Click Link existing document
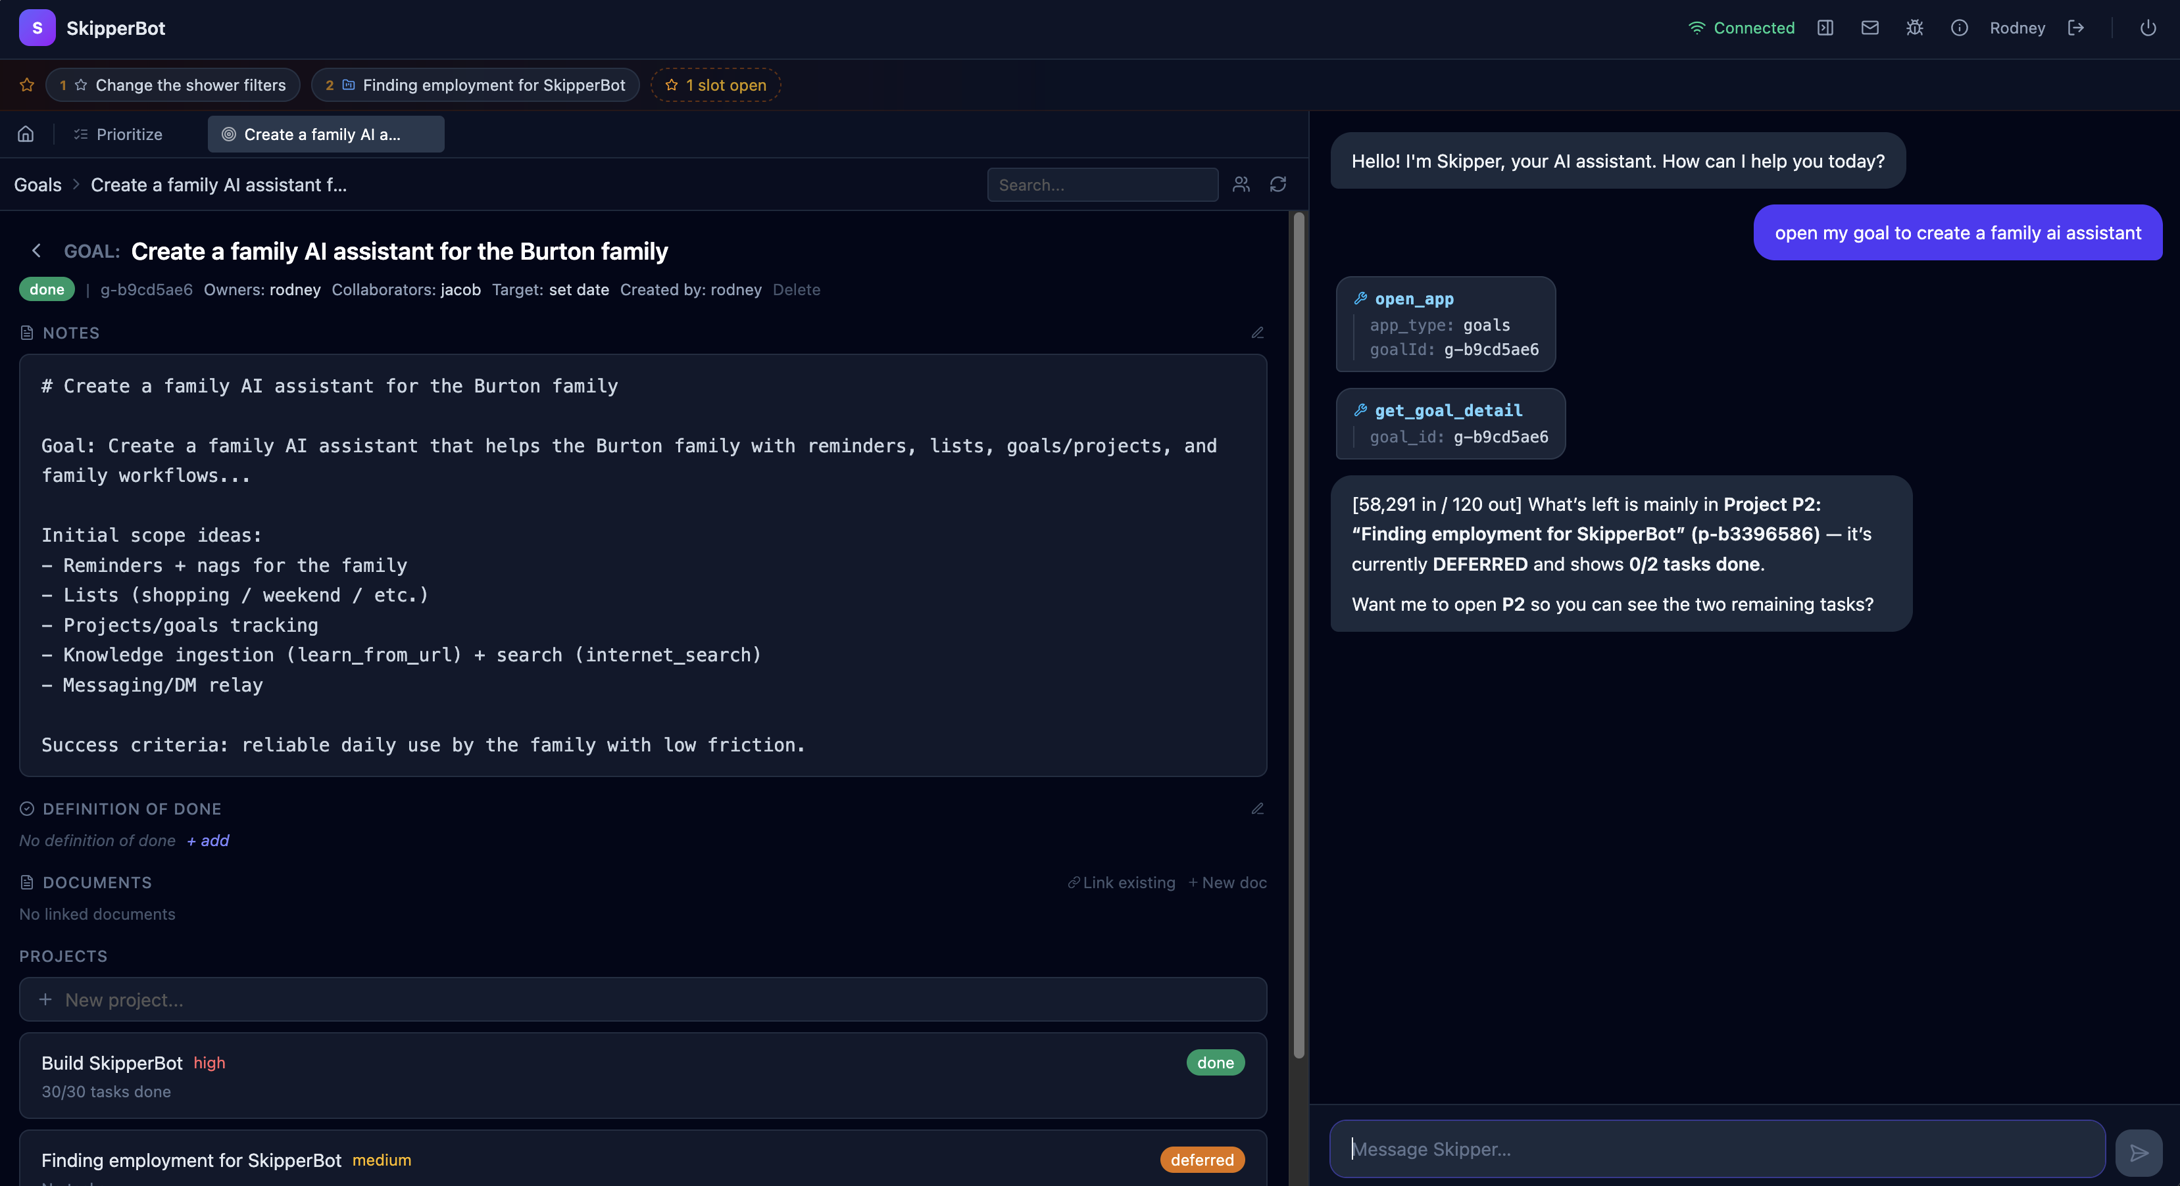Image resolution: width=2180 pixels, height=1186 pixels. pos(1122,882)
